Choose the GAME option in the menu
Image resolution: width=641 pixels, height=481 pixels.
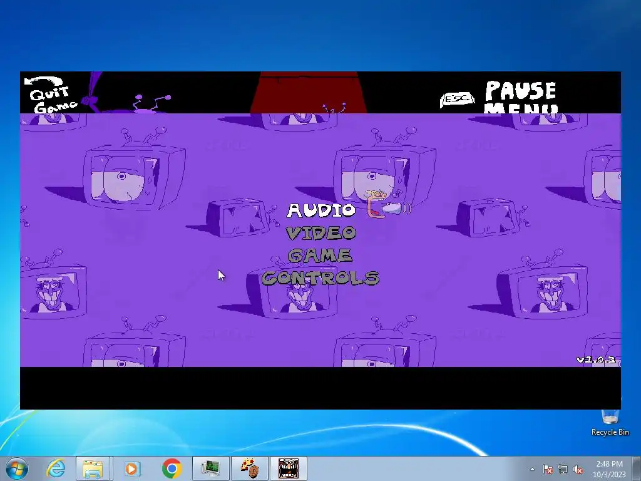point(320,256)
